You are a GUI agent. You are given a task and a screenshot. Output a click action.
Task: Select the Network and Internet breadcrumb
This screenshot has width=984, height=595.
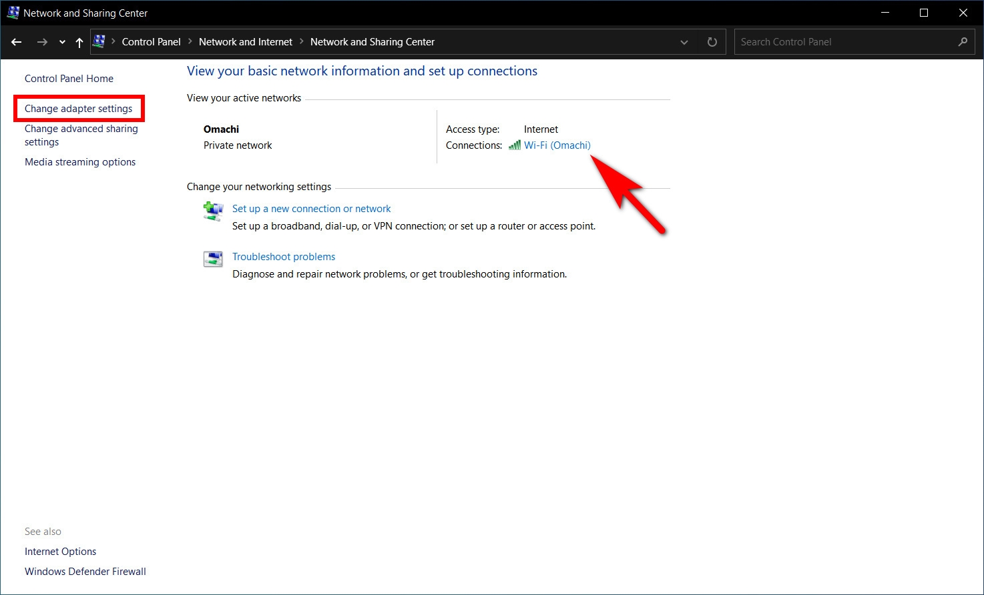(x=246, y=42)
